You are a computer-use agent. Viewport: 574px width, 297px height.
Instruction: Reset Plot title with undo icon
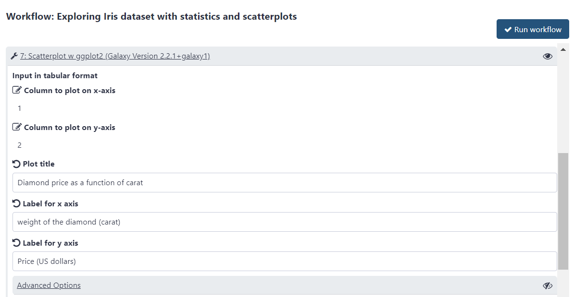tap(16, 164)
